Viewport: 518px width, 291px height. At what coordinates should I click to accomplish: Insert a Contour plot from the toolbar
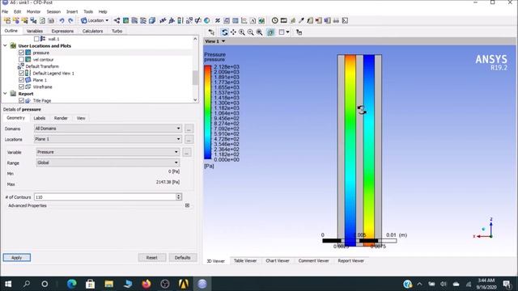(x=126, y=20)
